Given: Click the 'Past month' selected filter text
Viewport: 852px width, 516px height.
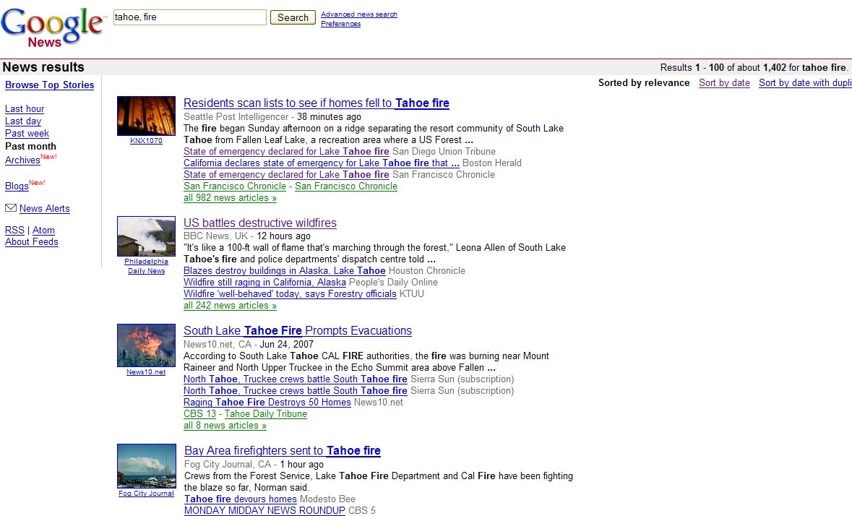Looking at the screenshot, I should 30,147.
